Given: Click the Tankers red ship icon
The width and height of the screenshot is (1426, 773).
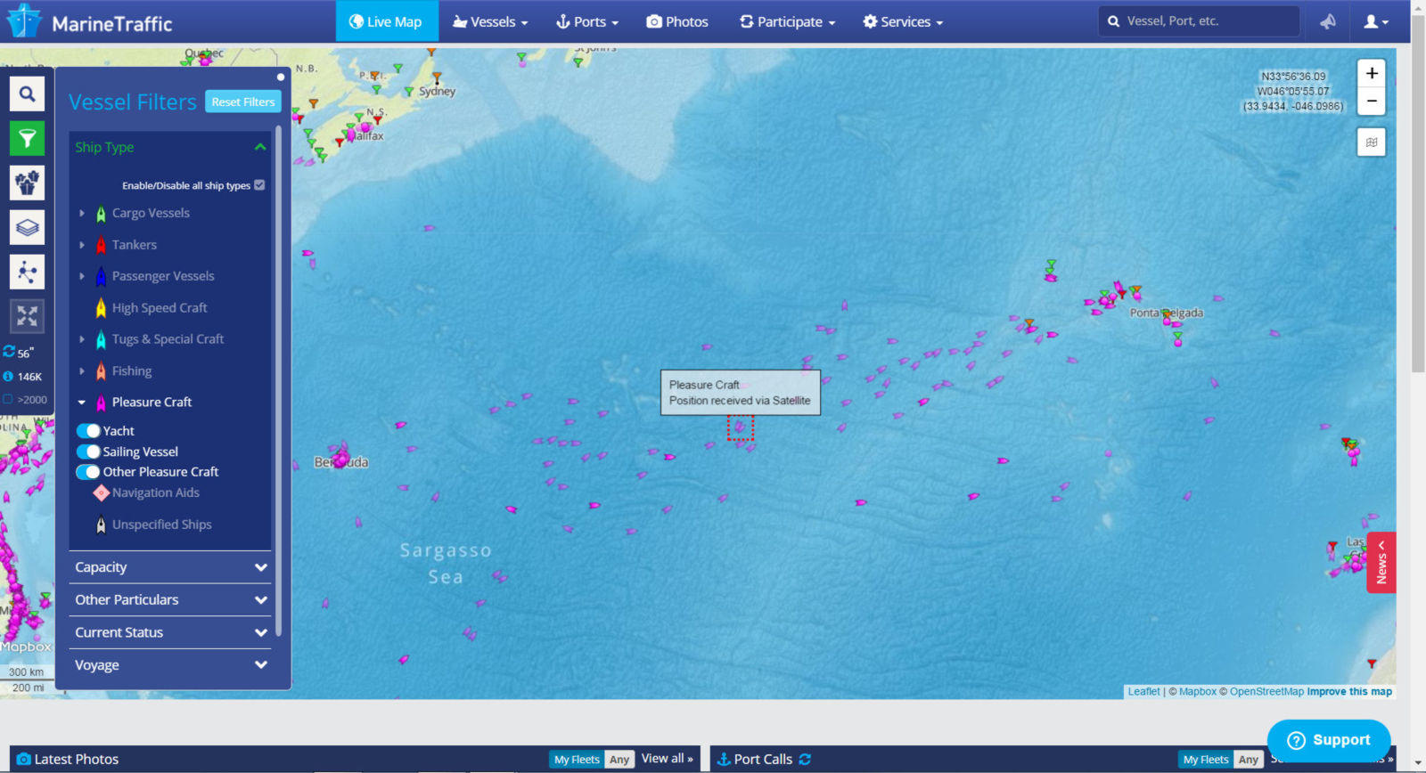Looking at the screenshot, I should tap(101, 245).
